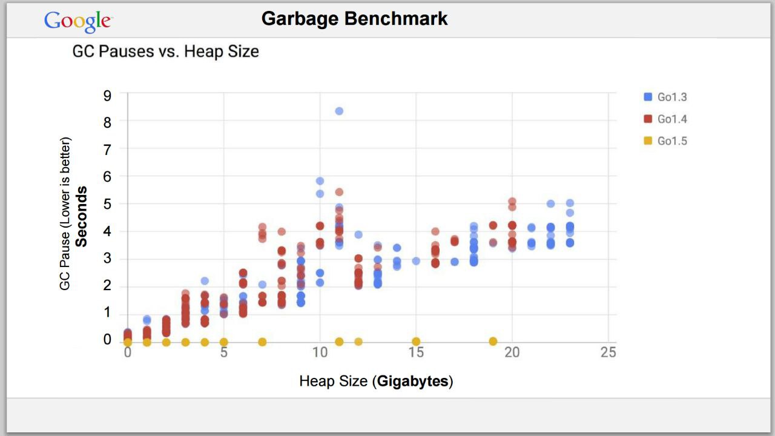Click the Heap Size (Gigabytes) axis label
Screen dimensions: 775x436
(376, 381)
